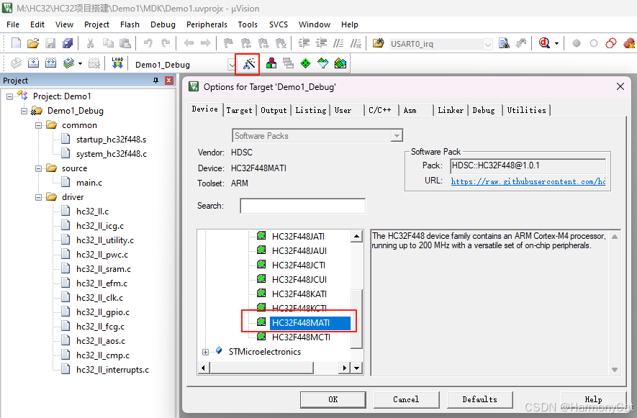Select main.c in Project tree
The width and height of the screenshot is (637, 418).
click(89, 183)
